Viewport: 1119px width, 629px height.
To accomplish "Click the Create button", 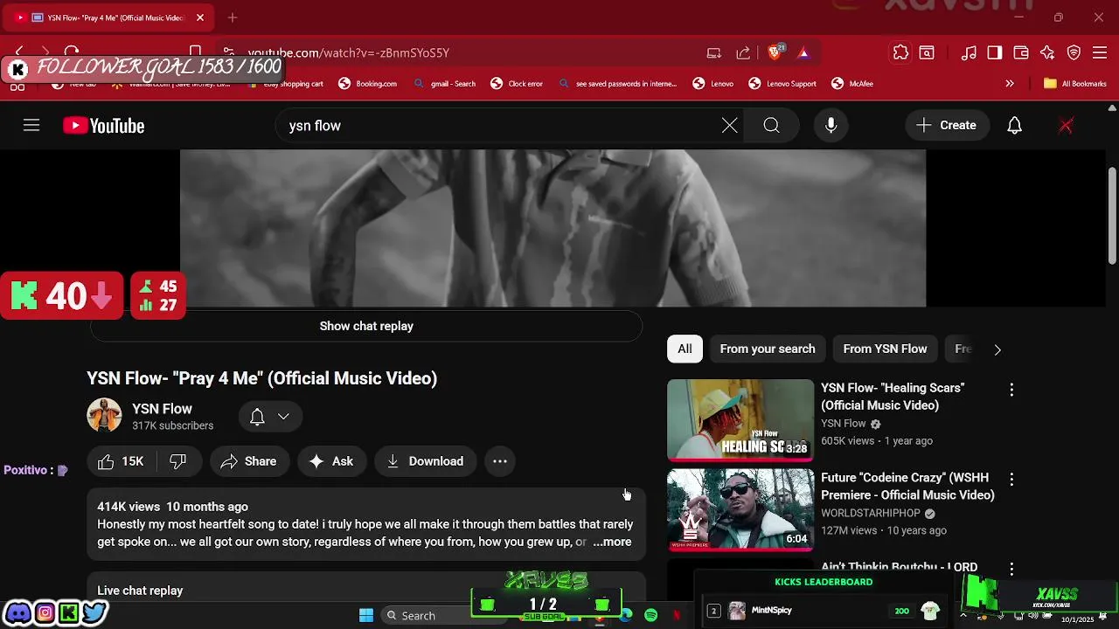I will click(947, 126).
